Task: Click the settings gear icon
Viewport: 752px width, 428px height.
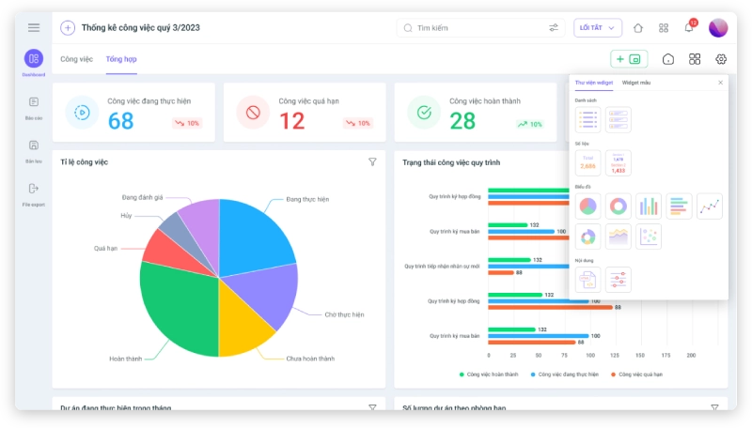Action: 721,59
